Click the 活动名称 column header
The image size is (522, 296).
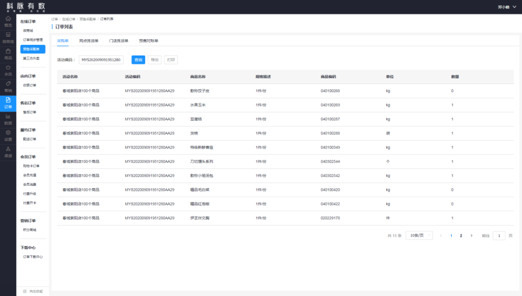(70, 77)
